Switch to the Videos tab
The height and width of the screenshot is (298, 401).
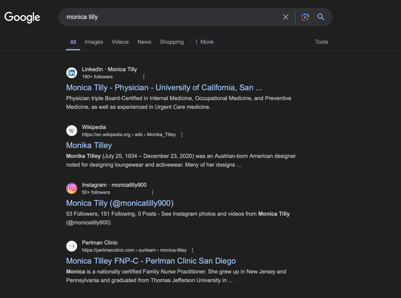120,42
